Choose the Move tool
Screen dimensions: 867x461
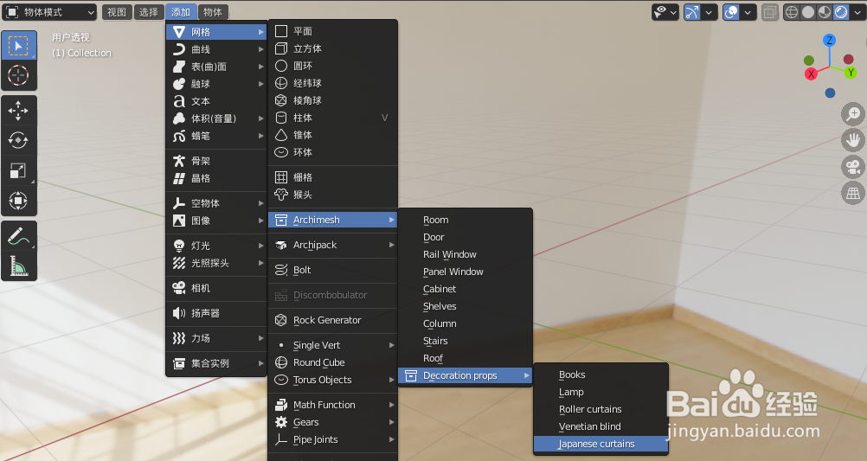click(x=19, y=111)
